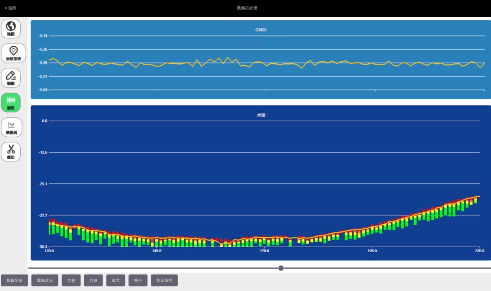This screenshot has height=291, width=491.
Task: Open the 断面线 section line tool
Action: pos(11,127)
